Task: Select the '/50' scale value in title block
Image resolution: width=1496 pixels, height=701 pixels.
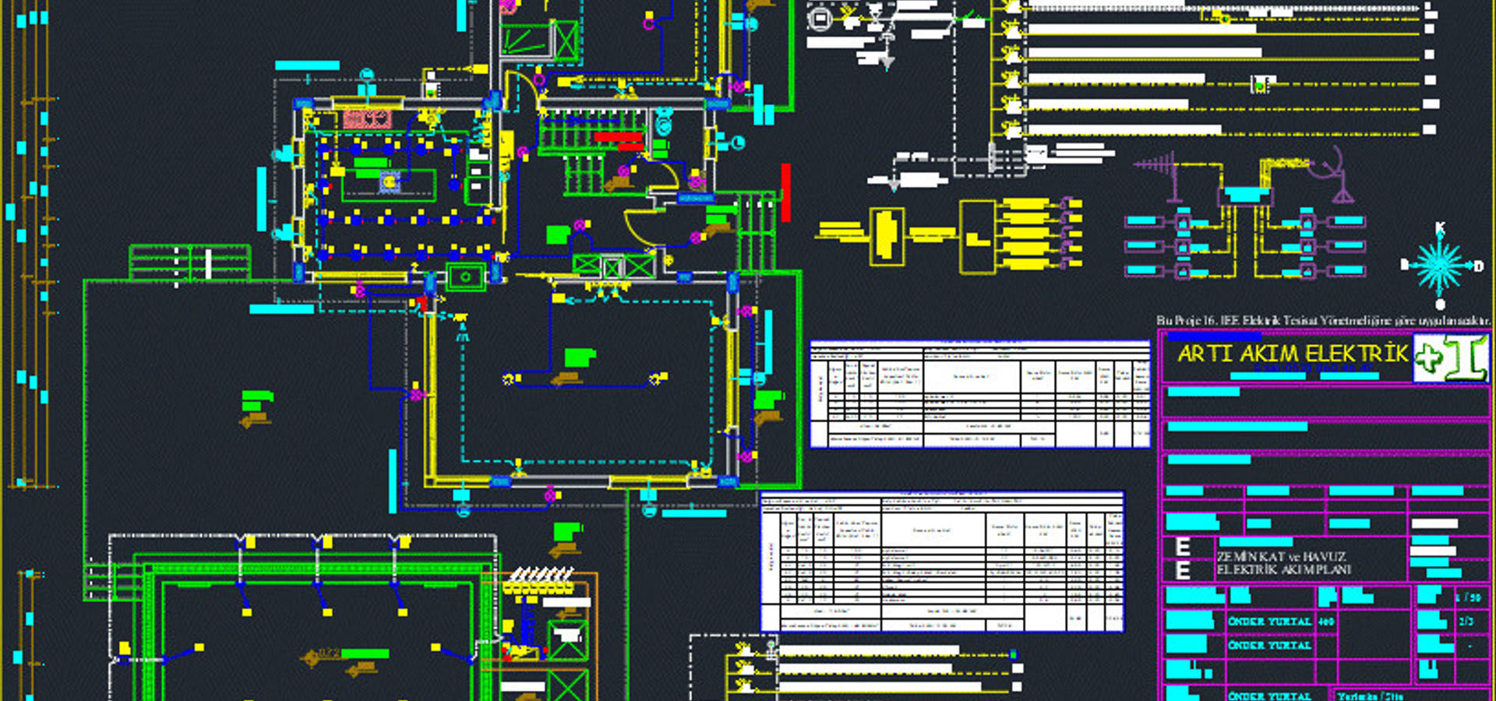Action: (1468, 597)
